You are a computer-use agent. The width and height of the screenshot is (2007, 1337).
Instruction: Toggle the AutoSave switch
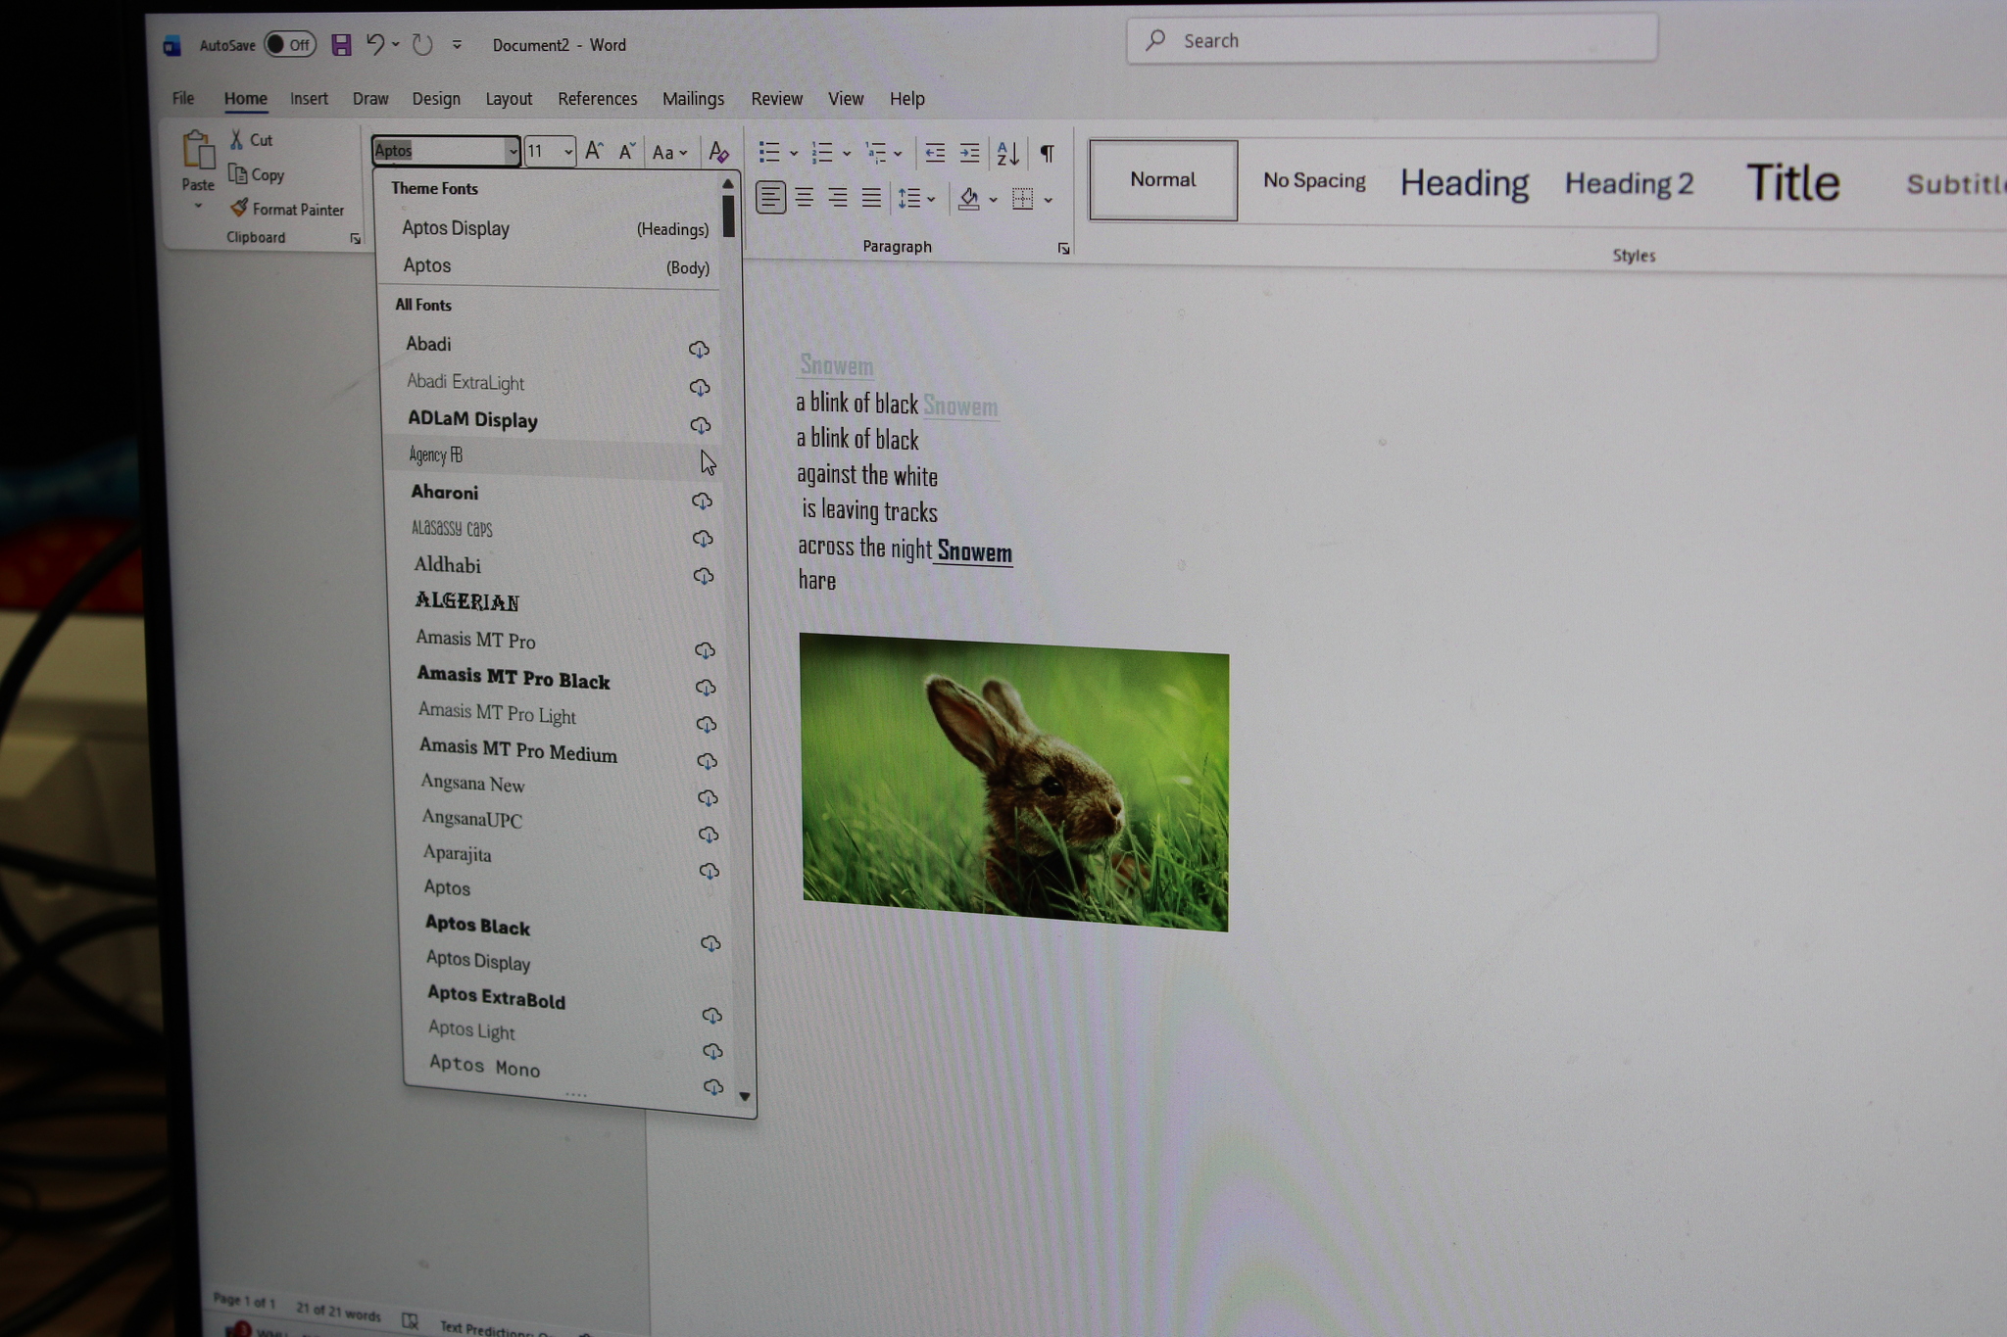point(290,45)
